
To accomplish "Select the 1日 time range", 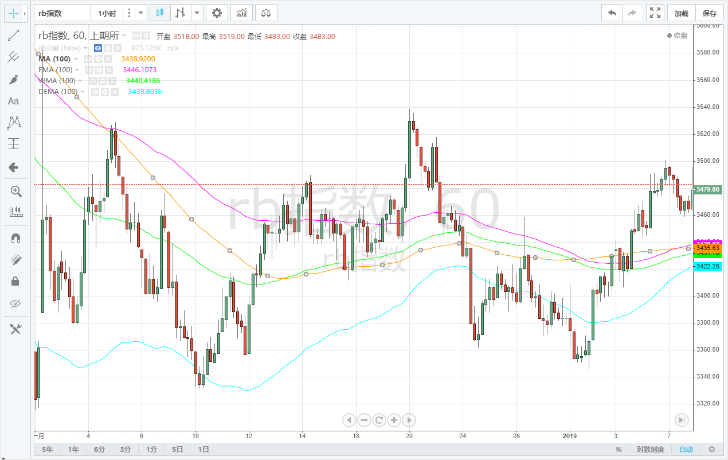I will click(x=203, y=450).
